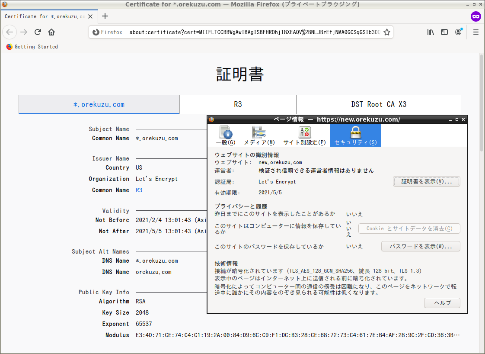Click the Firefox icon in page info title bar
The image size is (485, 354).
click(211, 119)
